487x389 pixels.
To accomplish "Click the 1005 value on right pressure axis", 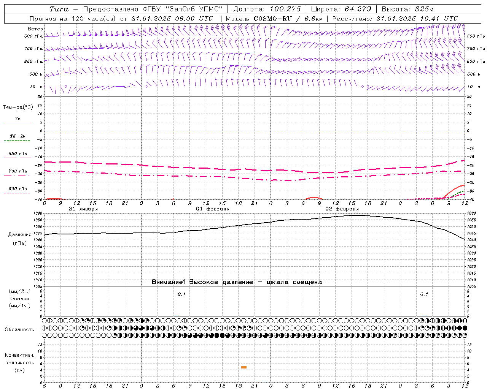I will (471, 286).
